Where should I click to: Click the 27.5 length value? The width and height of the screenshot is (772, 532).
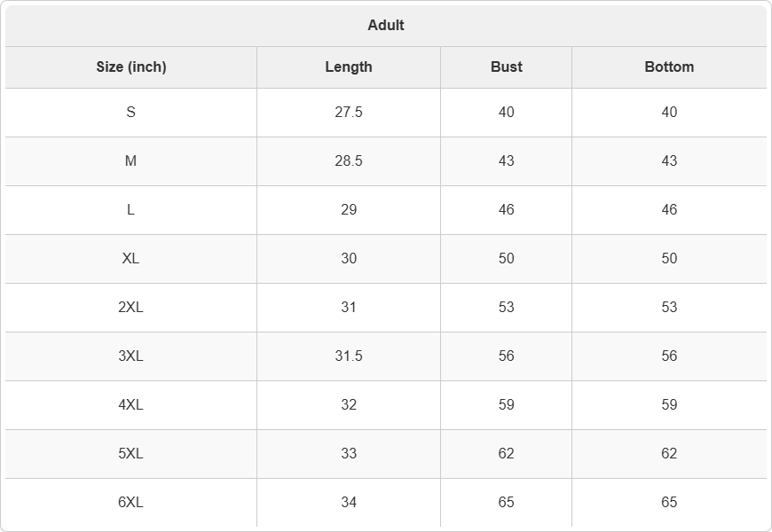click(349, 113)
